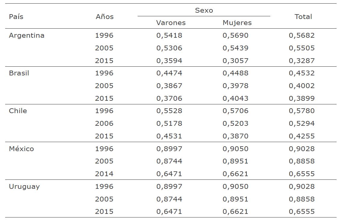342x222 pixels.
Task: Click the Total column header
Action: point(303,17)
